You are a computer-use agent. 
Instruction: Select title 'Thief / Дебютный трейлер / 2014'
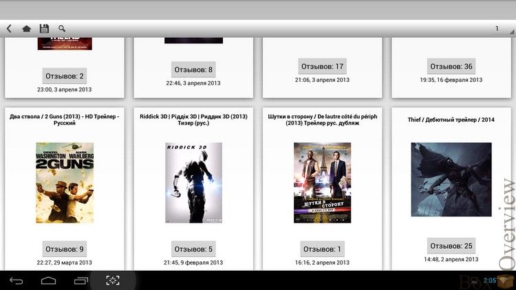coord(451,120)
